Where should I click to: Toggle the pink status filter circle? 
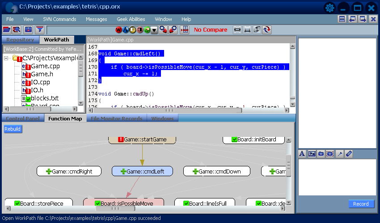pyautogui.click(x=140, y=30)
